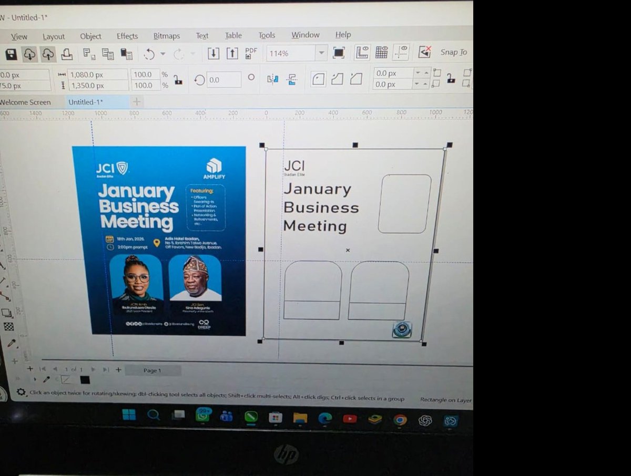Open Google Chrome from the taskbar
The height and width of the screenshot is (476, 631).
click(x=400, y=420)
